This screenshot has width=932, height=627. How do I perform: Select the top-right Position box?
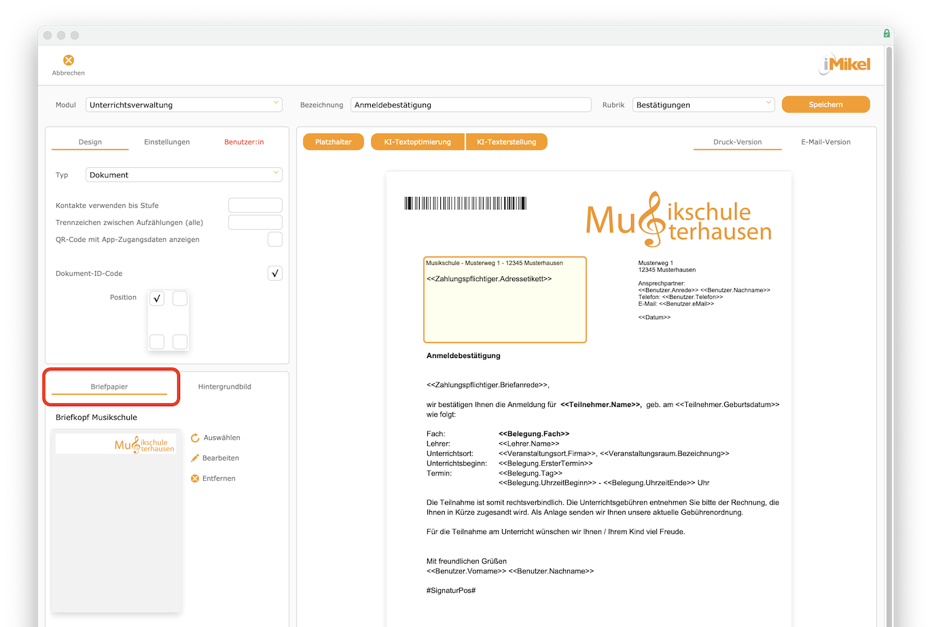180,298
